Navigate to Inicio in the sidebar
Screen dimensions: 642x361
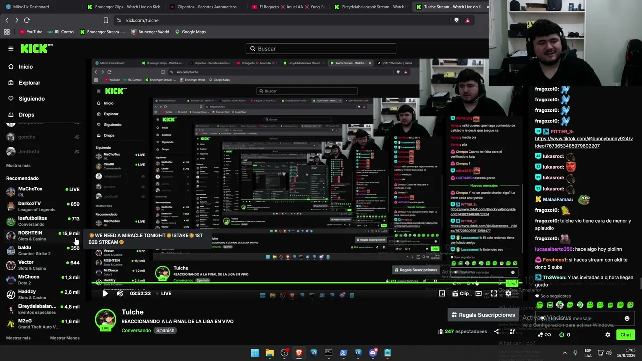25,67
